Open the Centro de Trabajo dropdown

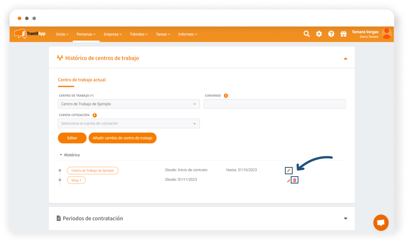click(x=129, y=104)
